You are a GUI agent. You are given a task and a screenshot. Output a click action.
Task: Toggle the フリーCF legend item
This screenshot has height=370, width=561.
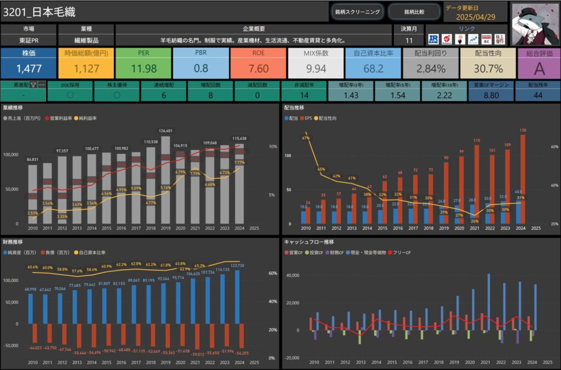(399, 253)
